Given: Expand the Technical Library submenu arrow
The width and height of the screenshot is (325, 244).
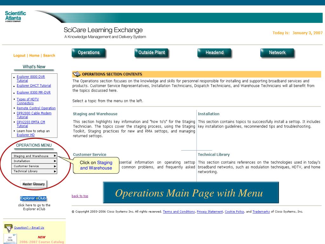Looking at the screenshot, I should pos(55,171).
